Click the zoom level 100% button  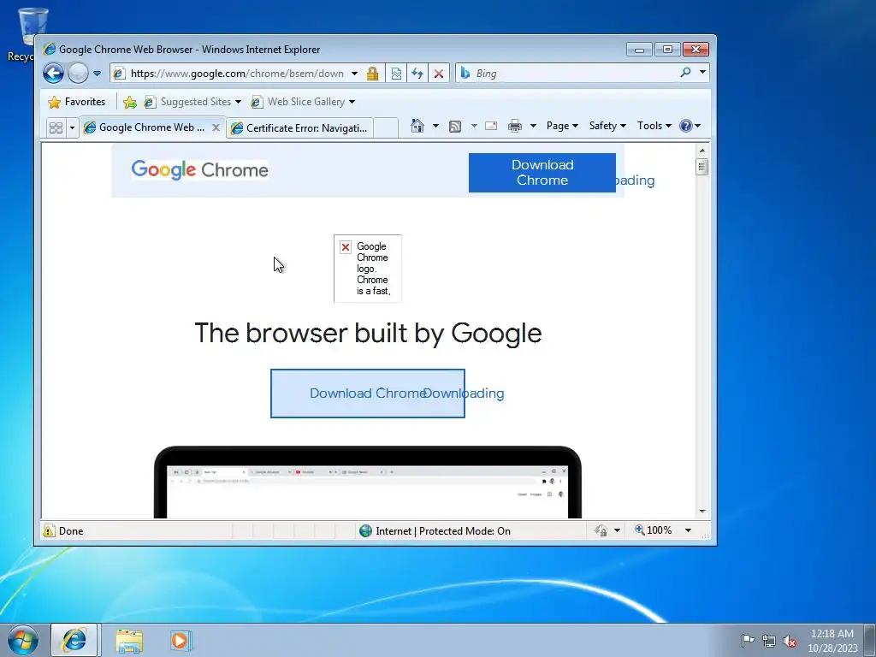(653, 530)
